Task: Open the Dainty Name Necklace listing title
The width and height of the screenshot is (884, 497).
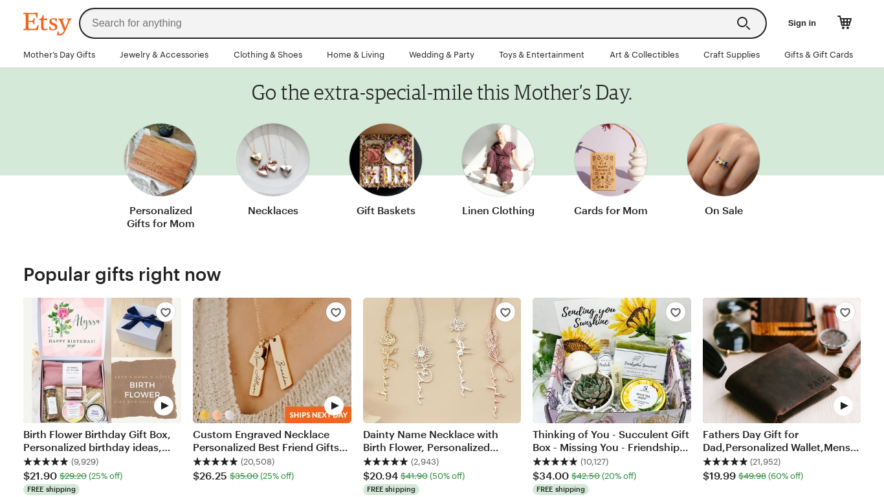Action: point(430,441)
